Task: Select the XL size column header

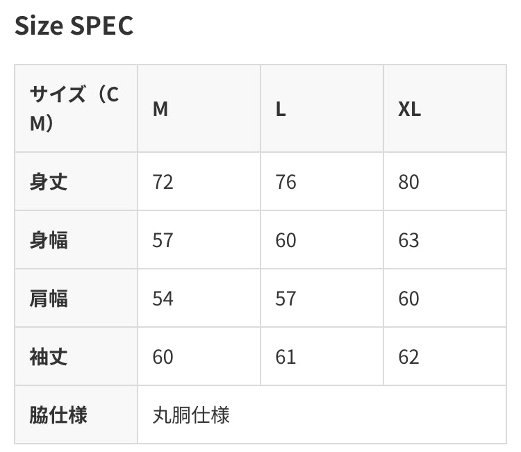Action: pyautogui.click(x=409, y=110)
